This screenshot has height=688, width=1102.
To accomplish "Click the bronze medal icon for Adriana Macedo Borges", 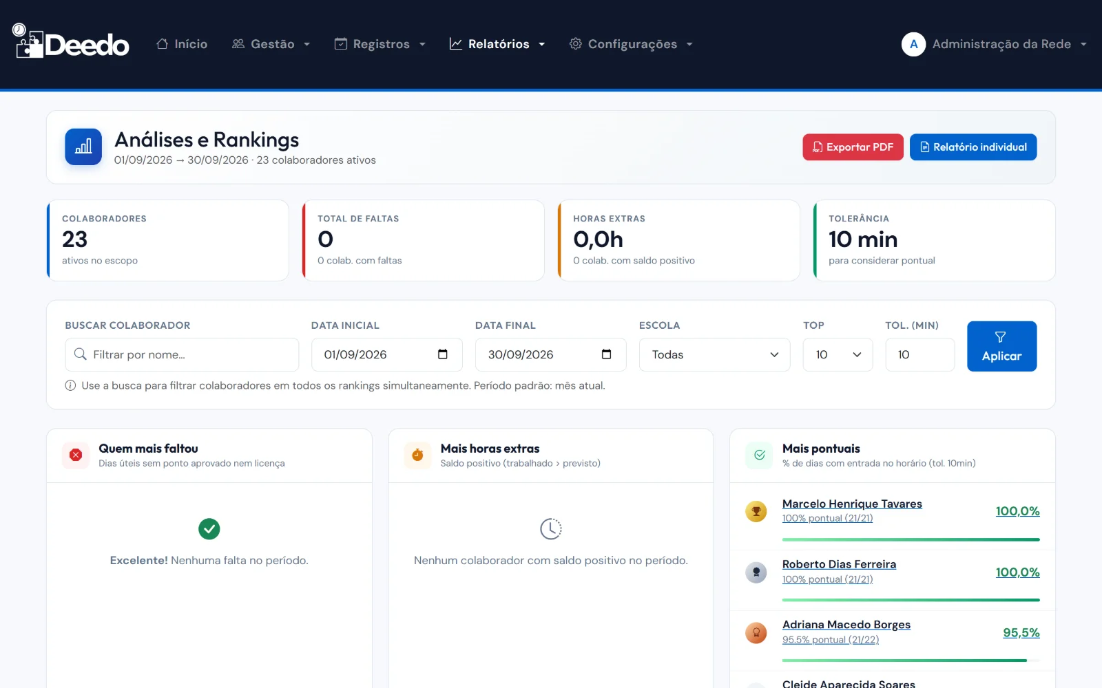I will coord(756,632).
